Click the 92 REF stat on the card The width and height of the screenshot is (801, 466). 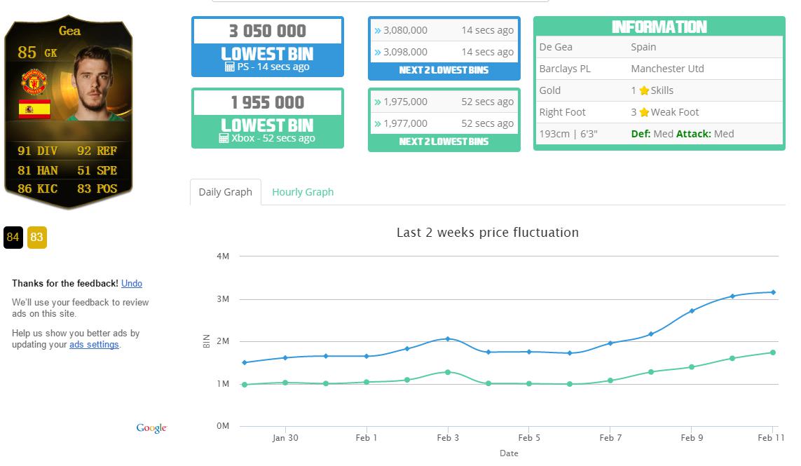point(97,151)
